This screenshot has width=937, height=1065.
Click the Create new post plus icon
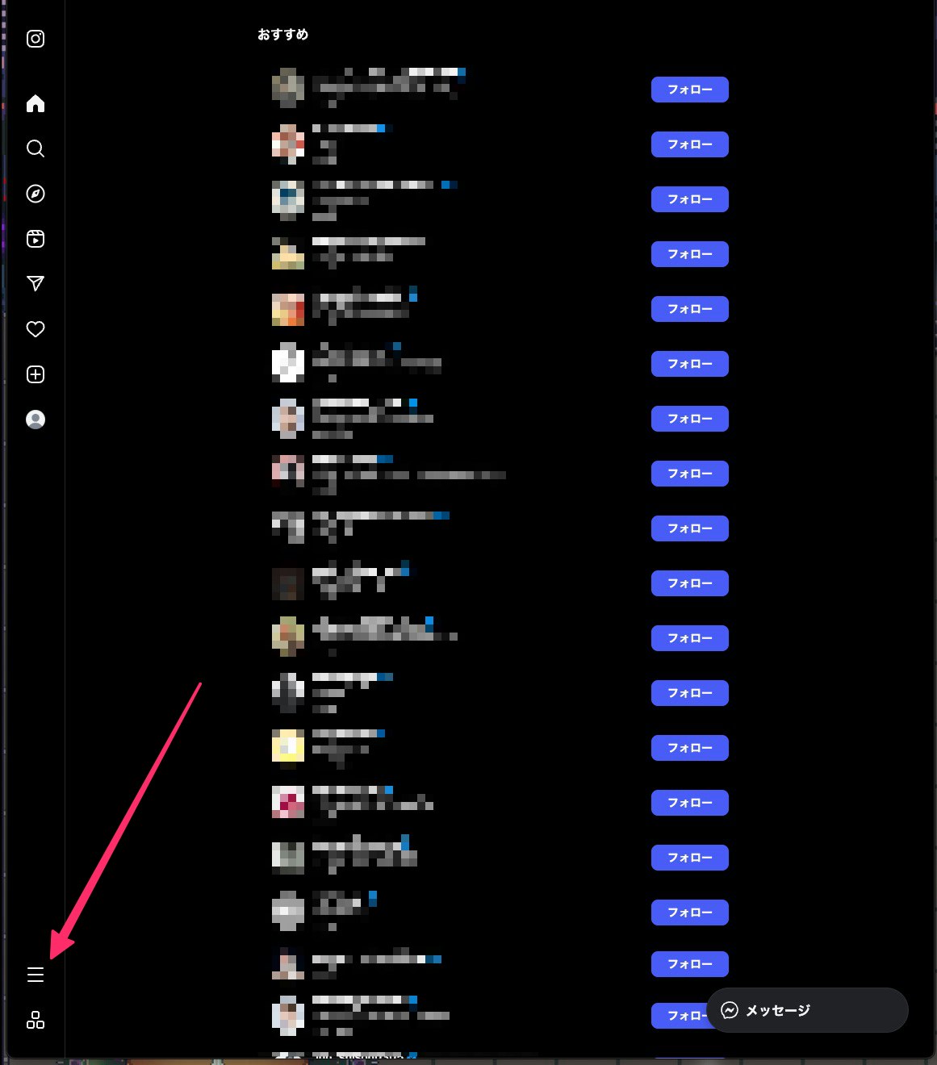[x=36, y=374]
